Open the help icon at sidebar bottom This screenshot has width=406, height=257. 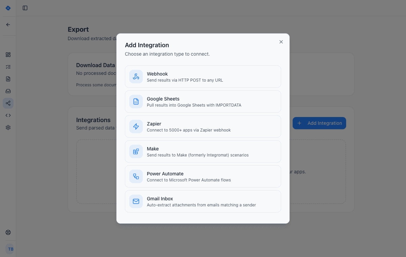(x=8, y=232)
